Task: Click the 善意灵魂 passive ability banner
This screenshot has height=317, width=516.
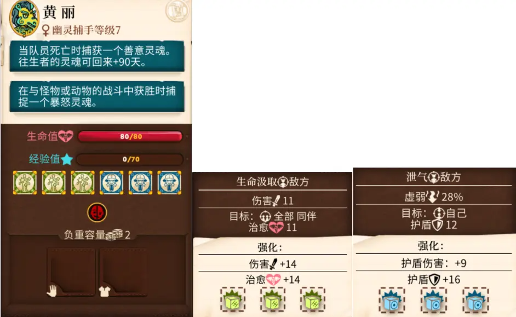Action: tap(97, 56)
